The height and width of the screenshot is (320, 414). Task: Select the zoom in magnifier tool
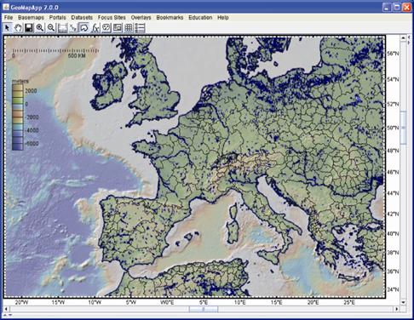click(x=40, y=28)
